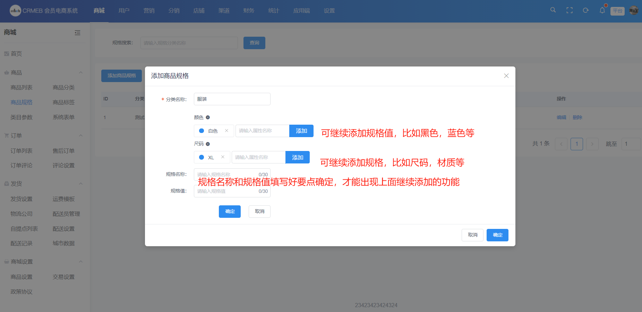Viewport: 642px width, 312px height.
Task: Collapse the 商品 sidebar group
Action: (80, 73)
